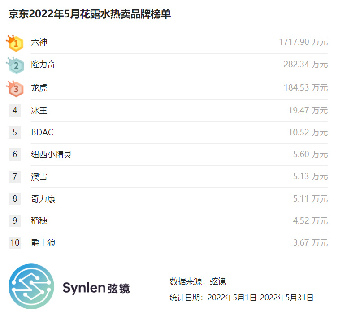Image resolution: width=338 pixels, height=315 pixels.
Task: Click the chart title 京东2022年5月花露水热卖品牌榜单
Action: pyautogui.click(x=90, y=14)
